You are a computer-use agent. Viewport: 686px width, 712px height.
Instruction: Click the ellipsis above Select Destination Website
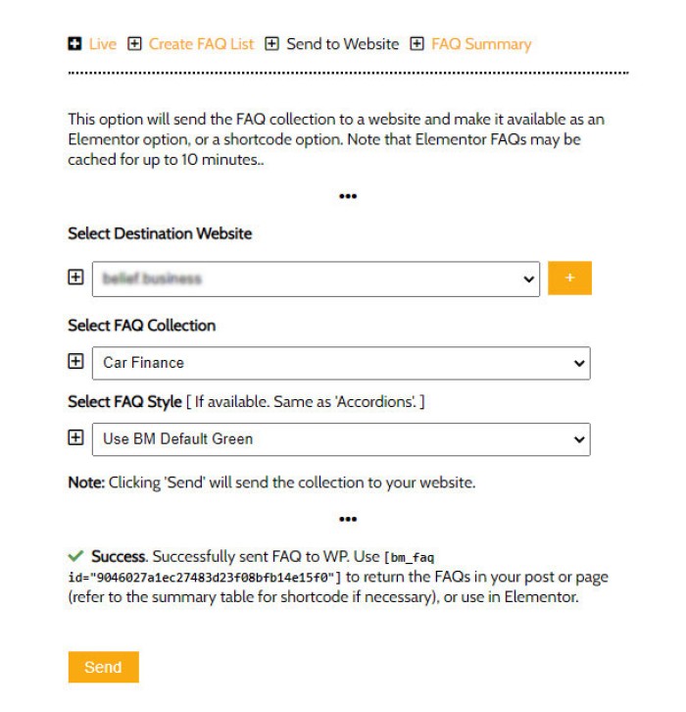(x=348, y=196)
